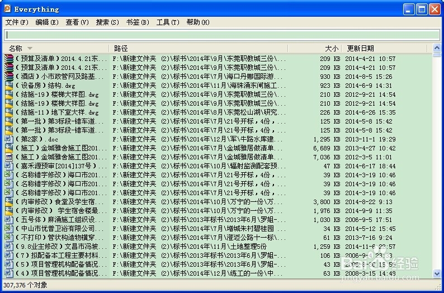Click the Everything app icon in title bar

7,9
